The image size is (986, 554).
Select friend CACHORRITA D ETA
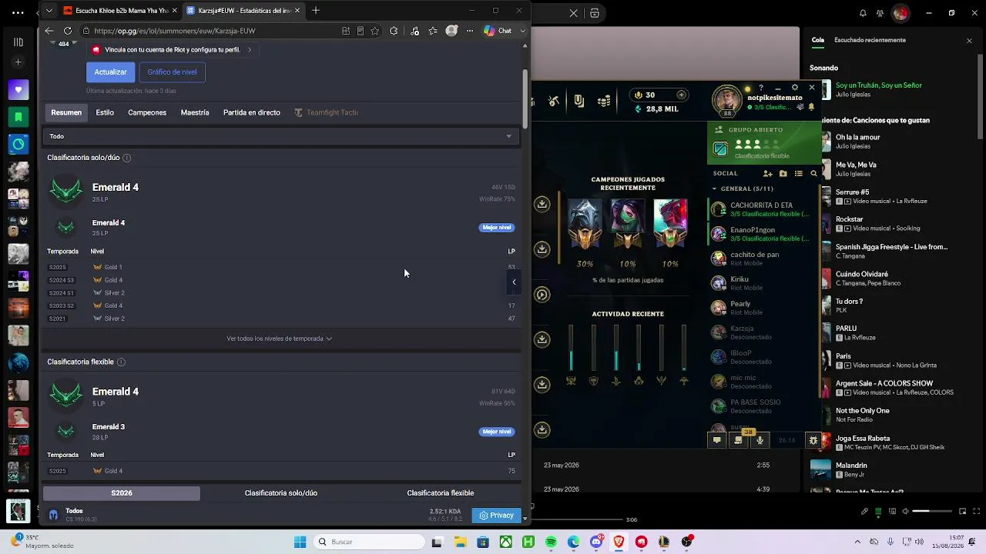(x=761, y=209)
